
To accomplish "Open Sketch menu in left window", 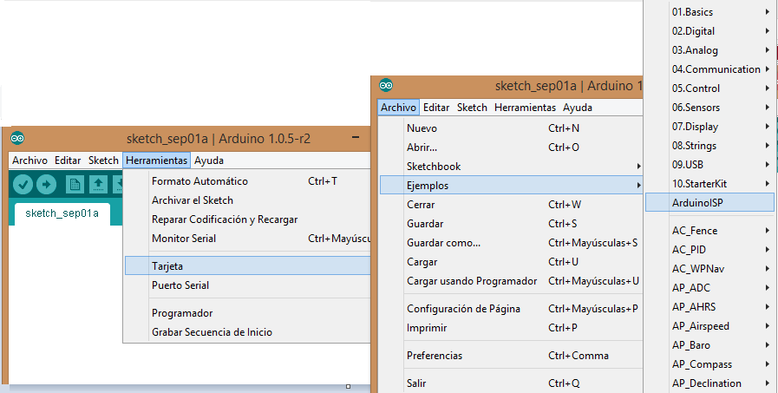I will tap(103, 160).
